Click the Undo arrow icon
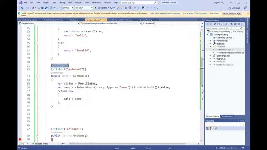 point(51,8)
